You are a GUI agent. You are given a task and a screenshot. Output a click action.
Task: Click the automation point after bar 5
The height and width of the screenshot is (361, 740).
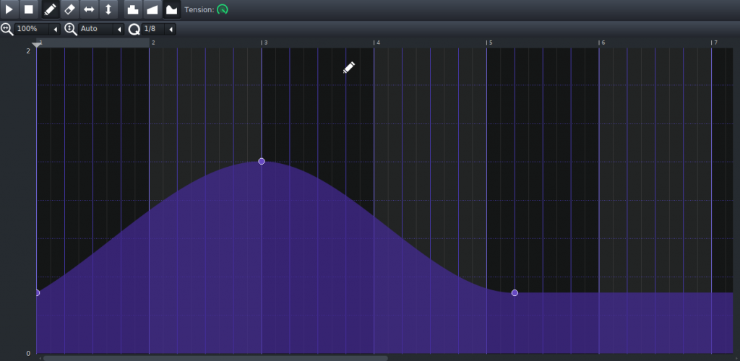[515, 292]
